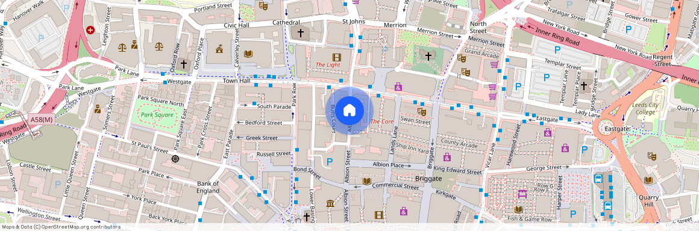Select the town hall building icon near Calverley Street
Image resolution: width=699 pixels, height=231 pixels.
pyautogui.click(x=219, y=49)
